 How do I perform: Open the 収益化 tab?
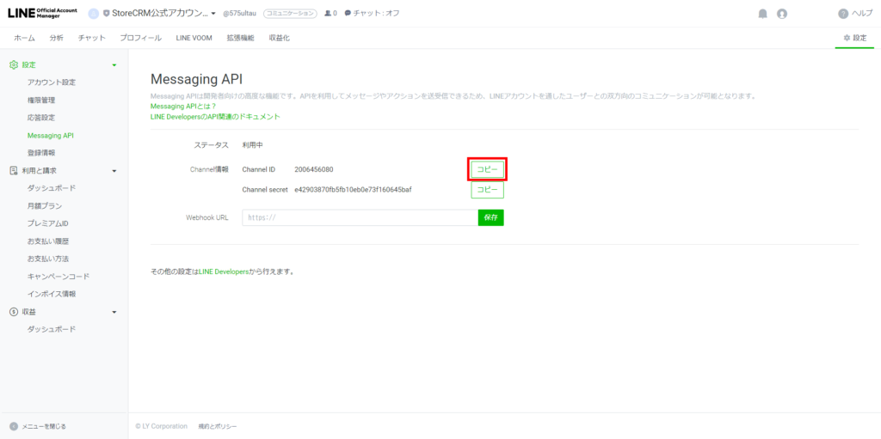[280, 38]
